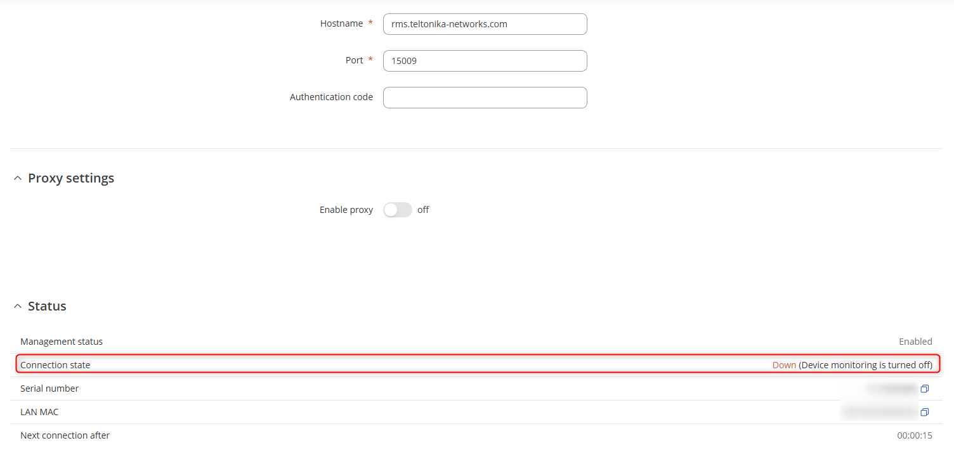Collapse Proxy settings using its chevron arrow
954x450 pixels.
click(x=18, y=179)
